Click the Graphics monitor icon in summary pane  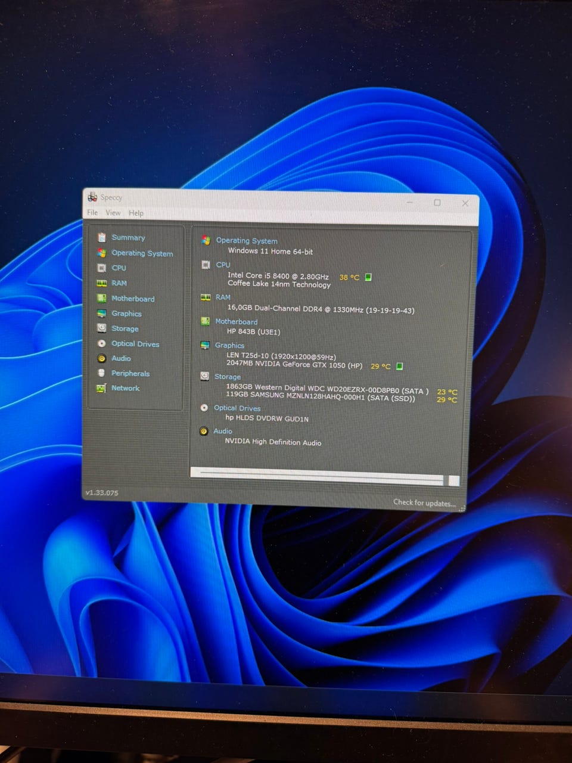pyautogui.click(x=205, y=345)
